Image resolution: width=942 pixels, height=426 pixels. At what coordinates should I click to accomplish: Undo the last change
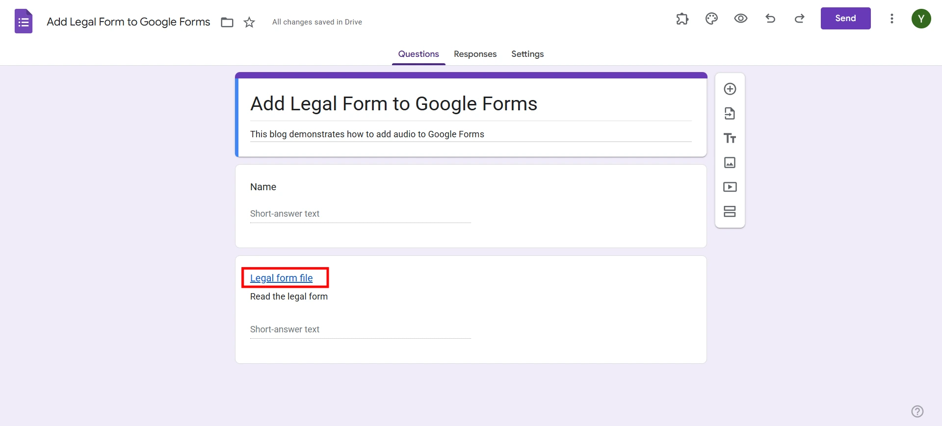(x=770, y=19)
